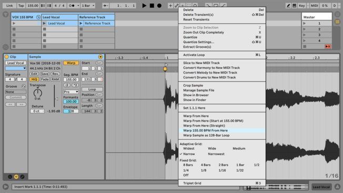Click the Rev. reverse button

pyautogui.click(x=55, y=74)
